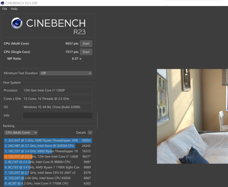This screenshot has height=187, width=228.
Task: Click the 9087 score in ranking
Action: pos(87,162)
